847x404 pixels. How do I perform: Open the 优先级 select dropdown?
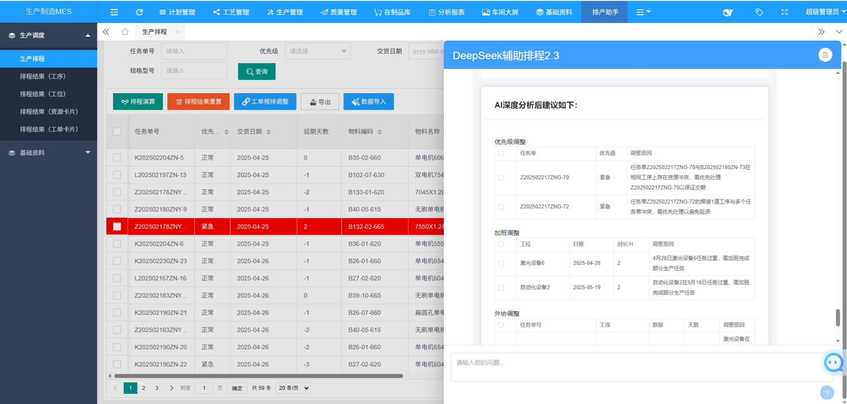point(317,51)
